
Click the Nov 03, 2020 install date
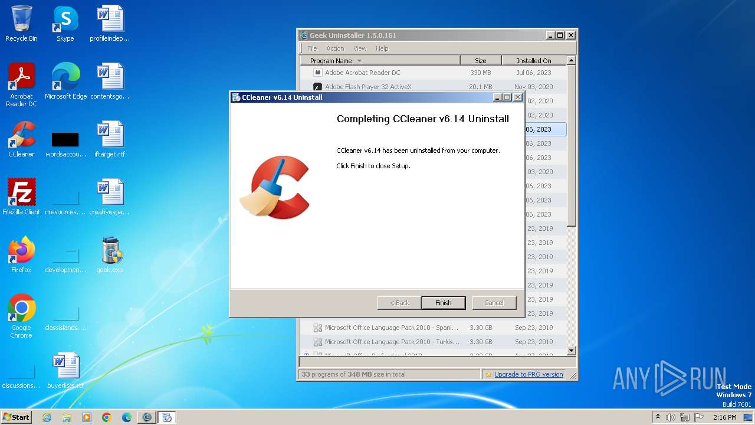pos(533,87)
